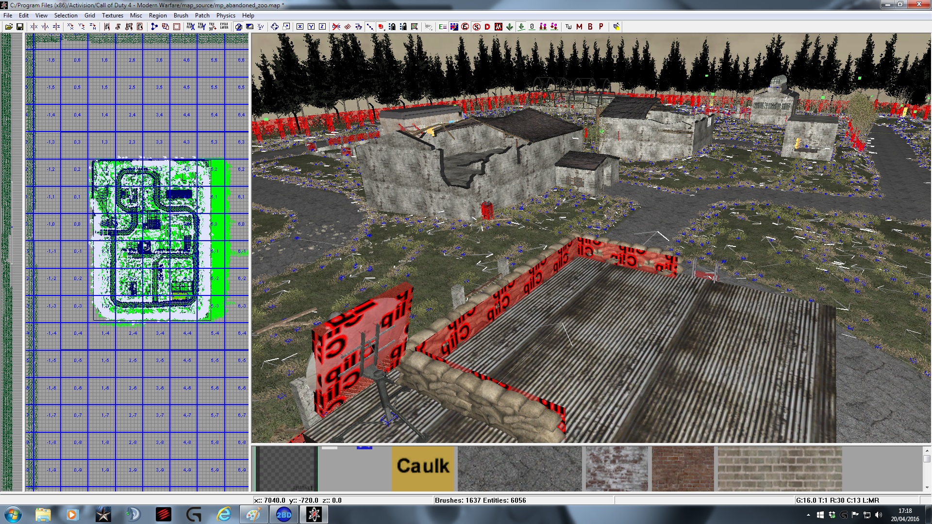Flip selection along Z axis
This screenshot has height=524, width=932.
click(x=56, y=27)
